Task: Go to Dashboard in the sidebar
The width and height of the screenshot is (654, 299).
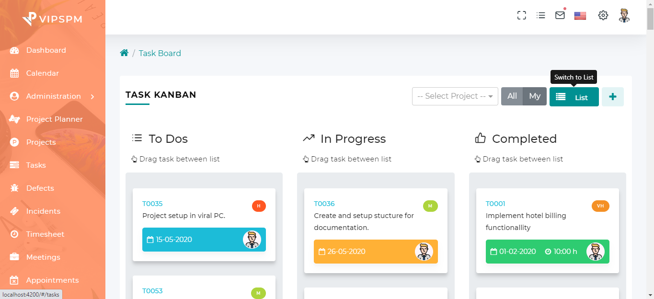Action: click(x=46, y=50)
